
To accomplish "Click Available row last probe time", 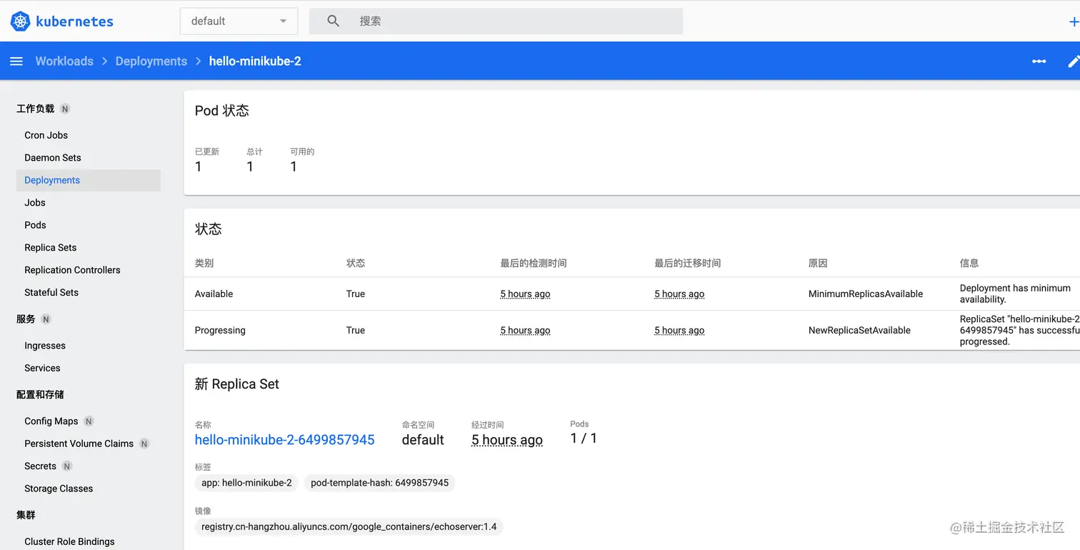I will 525,294.
